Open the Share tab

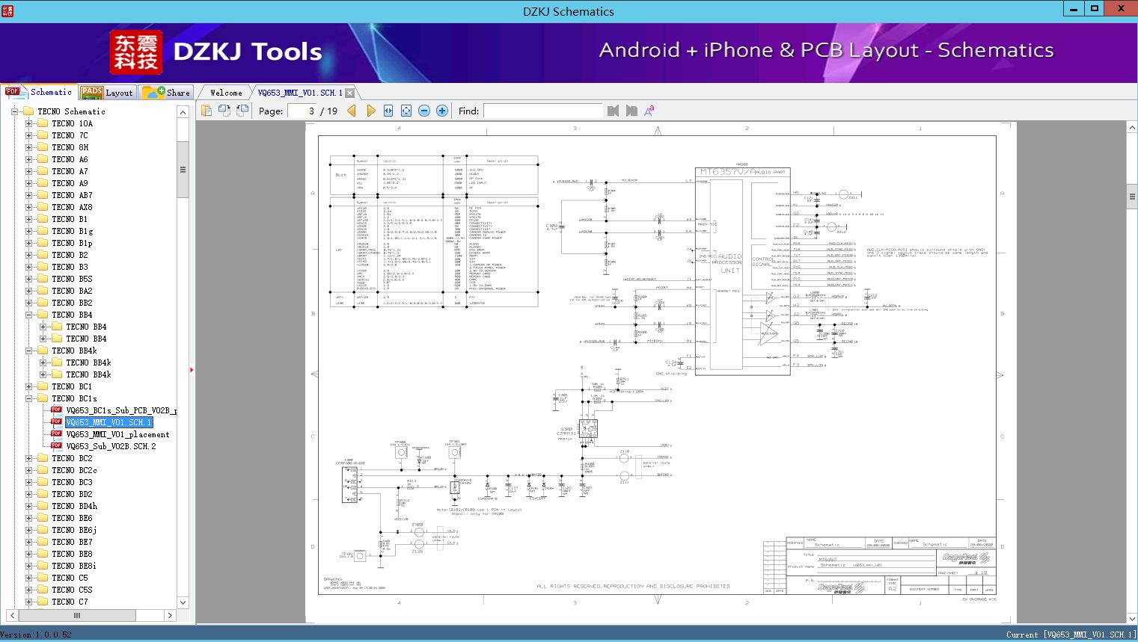166,93
